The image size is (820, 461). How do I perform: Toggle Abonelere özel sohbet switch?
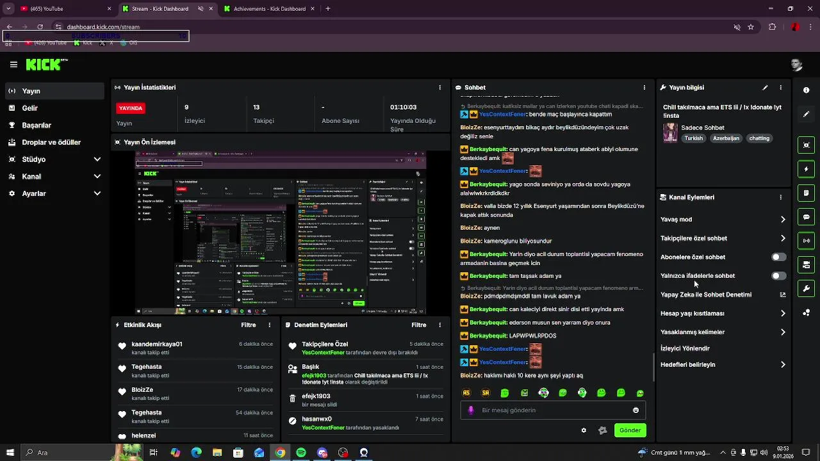(x=778, y=257)
